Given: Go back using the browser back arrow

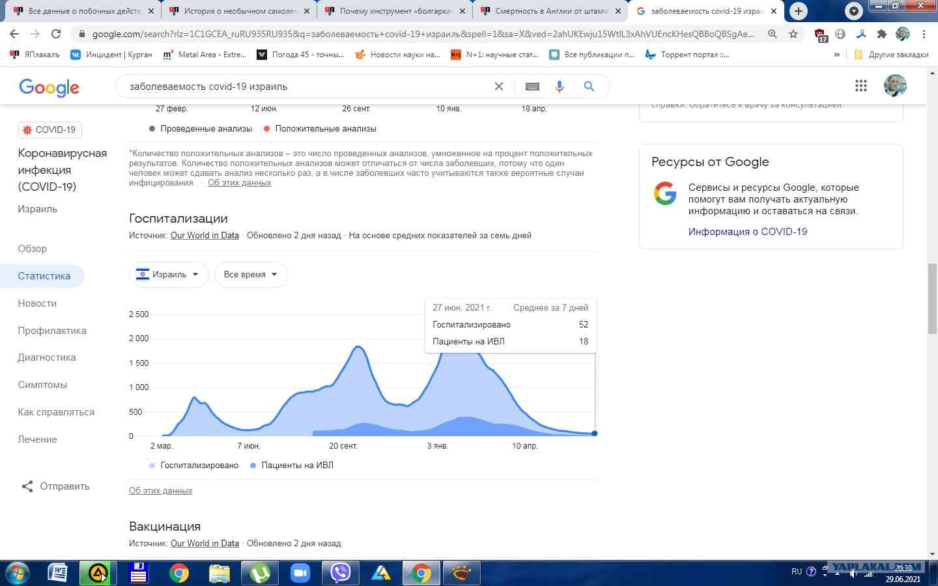Looking at the screenshot, I should (14, 34).
